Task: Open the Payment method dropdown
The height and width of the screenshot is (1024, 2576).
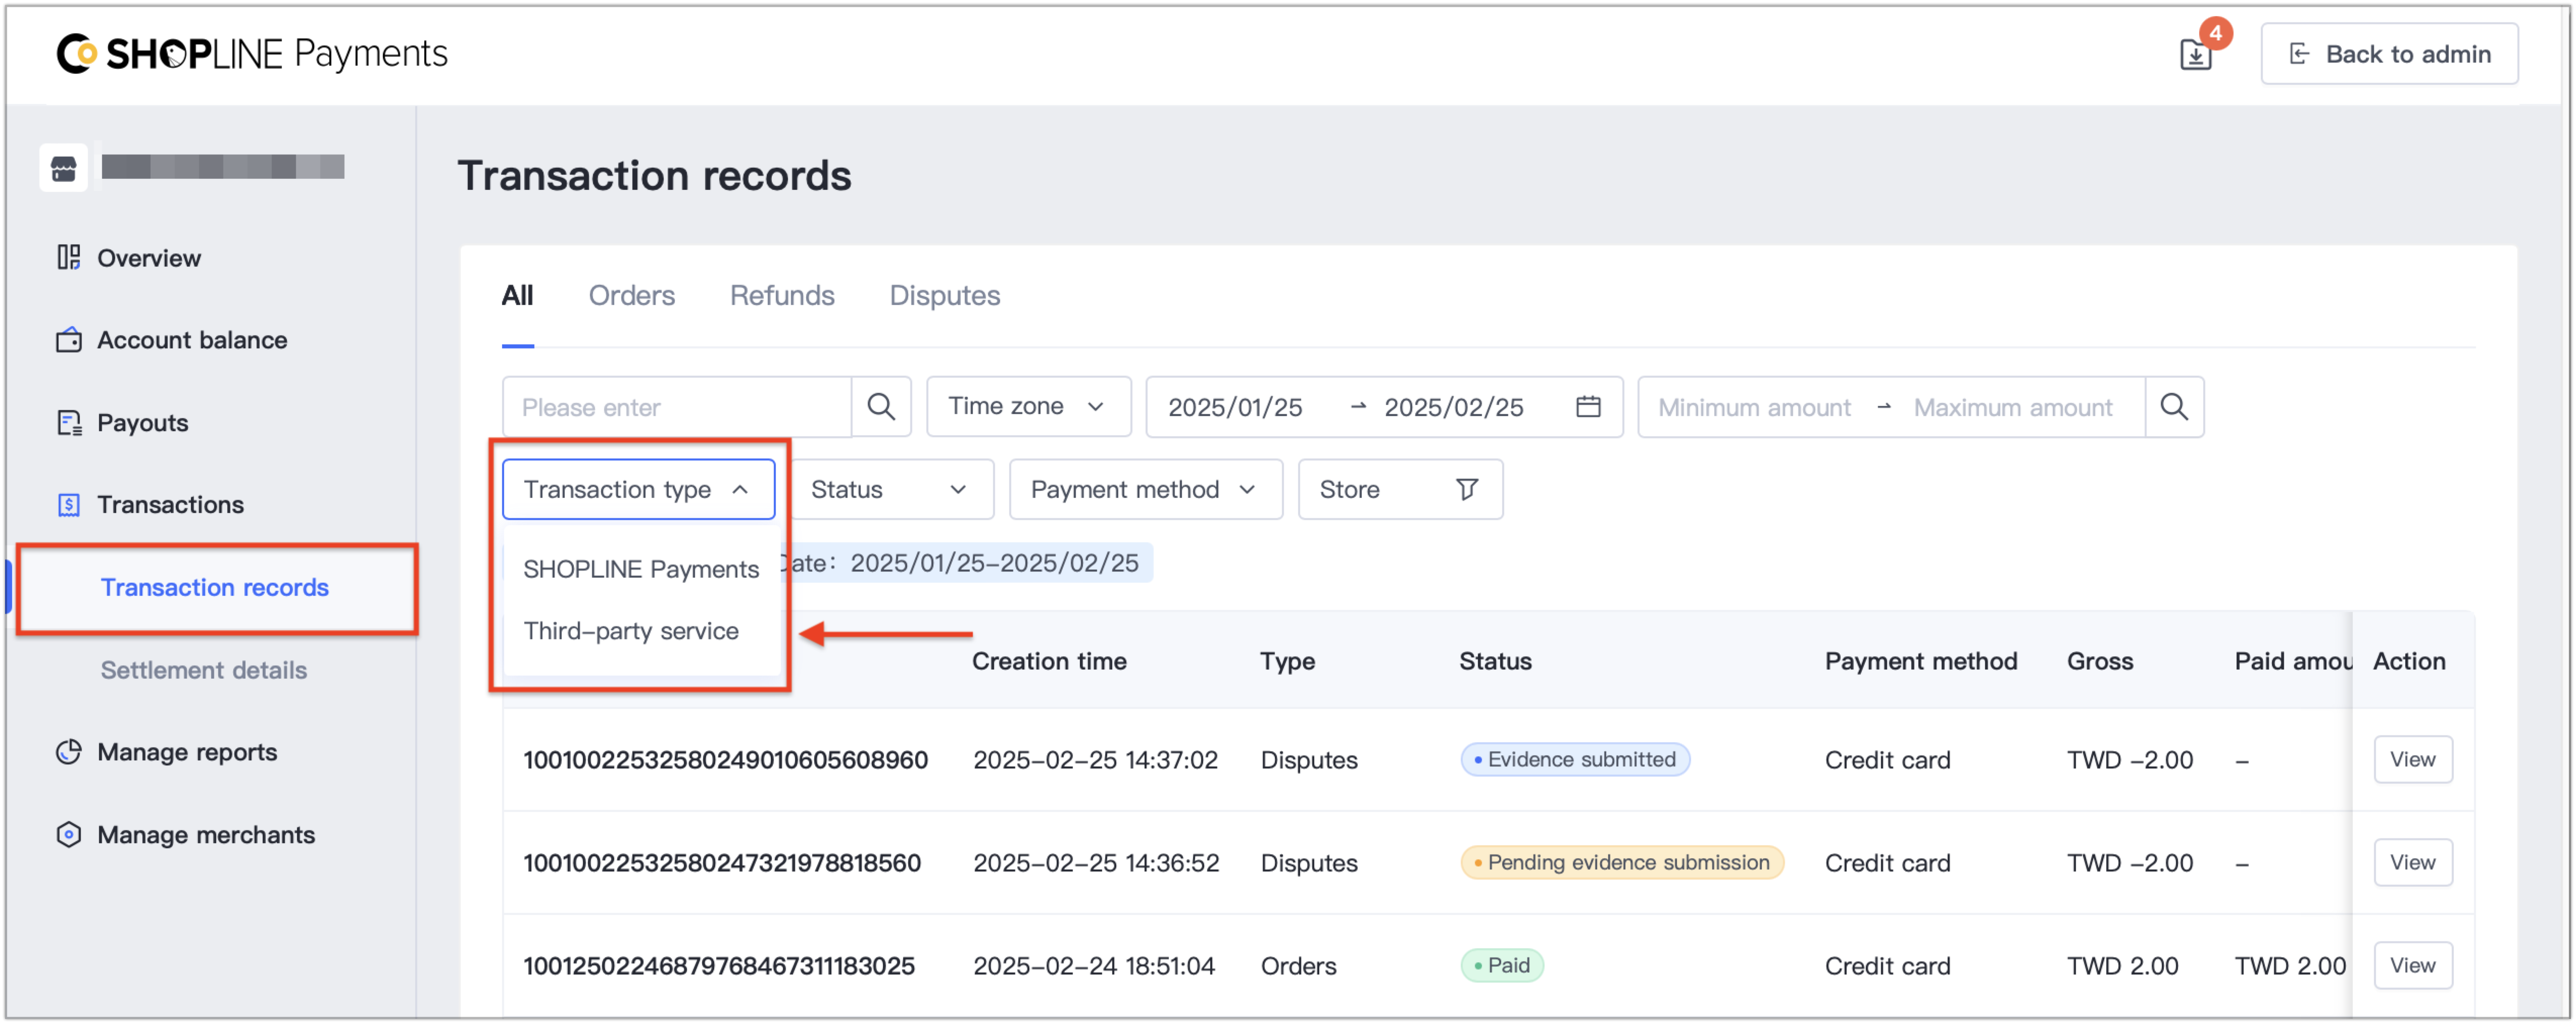Action: 1145,489
